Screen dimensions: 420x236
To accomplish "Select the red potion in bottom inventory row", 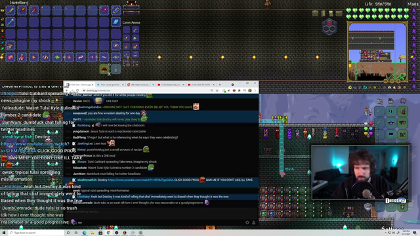I will [22, 57].
